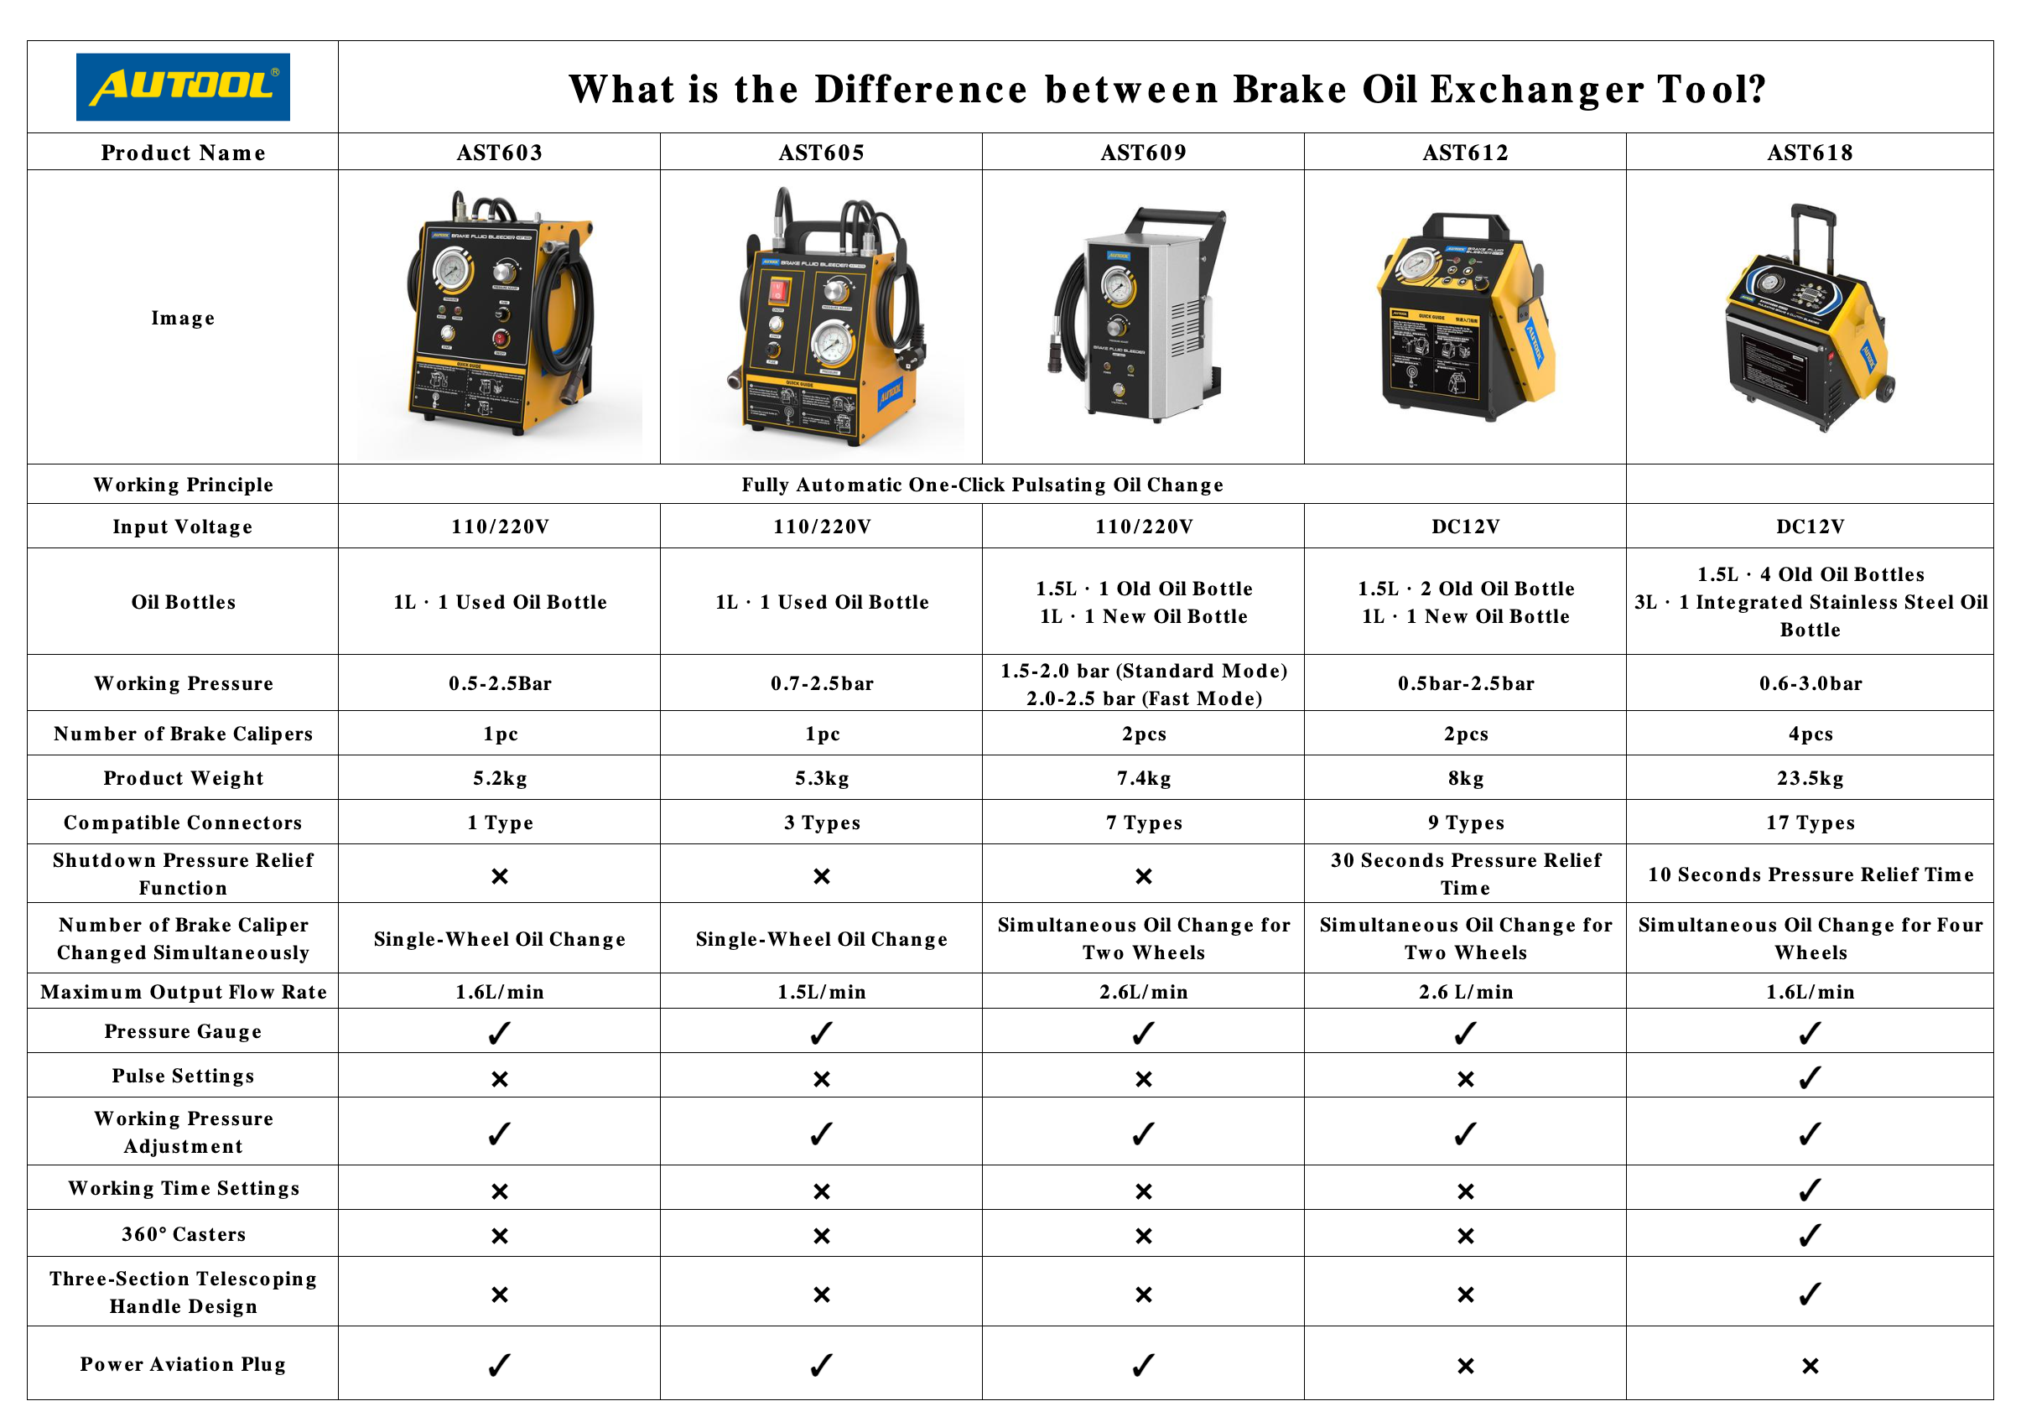Click the AST603 Telescoping Handle cross
2021x1427 pixels.
[x=499, y=1294]
